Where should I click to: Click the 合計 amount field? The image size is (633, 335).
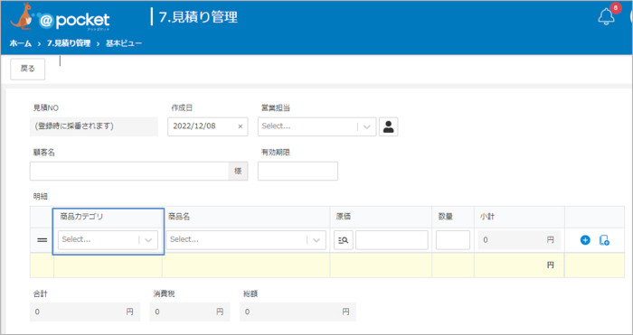(85, 312)
